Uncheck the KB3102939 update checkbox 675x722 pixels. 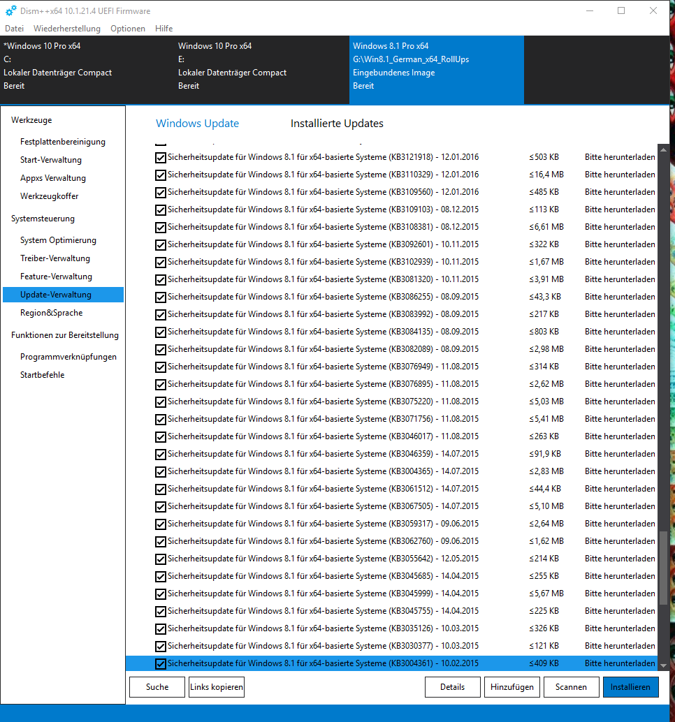[160, 263]
